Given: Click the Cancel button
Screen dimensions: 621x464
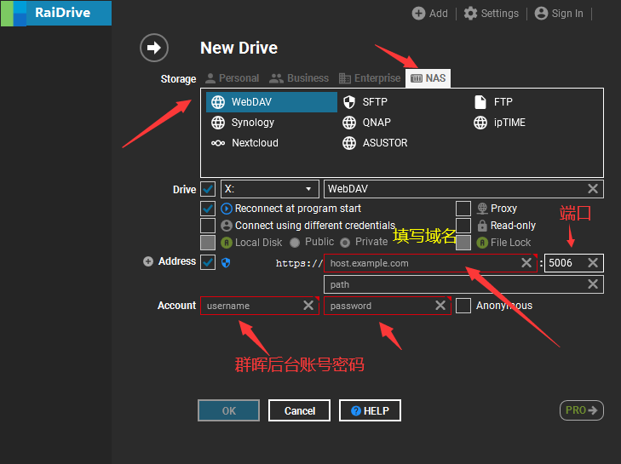Looking at the screenshot, I should pyautogui.click(x=299, y=410).
